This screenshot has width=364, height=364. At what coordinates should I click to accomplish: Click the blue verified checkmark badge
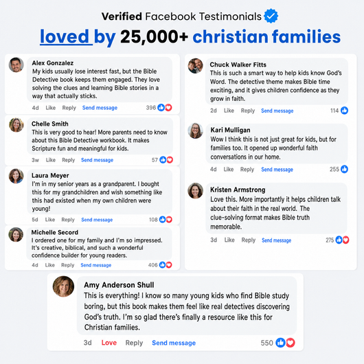click(271, 16)
